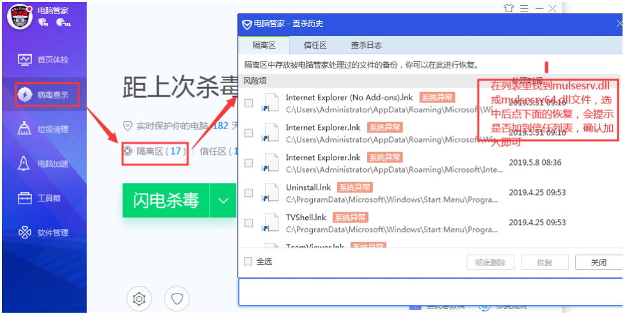Select the Uninstall.lnk file name
The height and width of the screenshot is (314, 627).
[x=308, y=187]
